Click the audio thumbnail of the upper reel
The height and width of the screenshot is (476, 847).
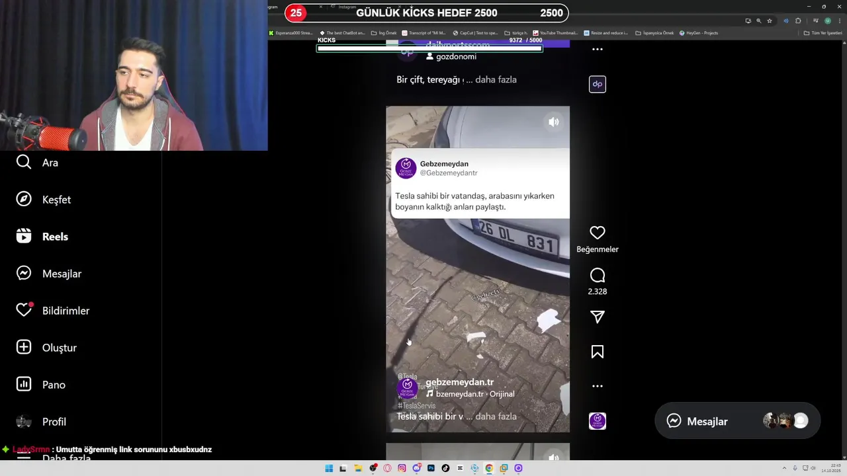coord(598,84)
